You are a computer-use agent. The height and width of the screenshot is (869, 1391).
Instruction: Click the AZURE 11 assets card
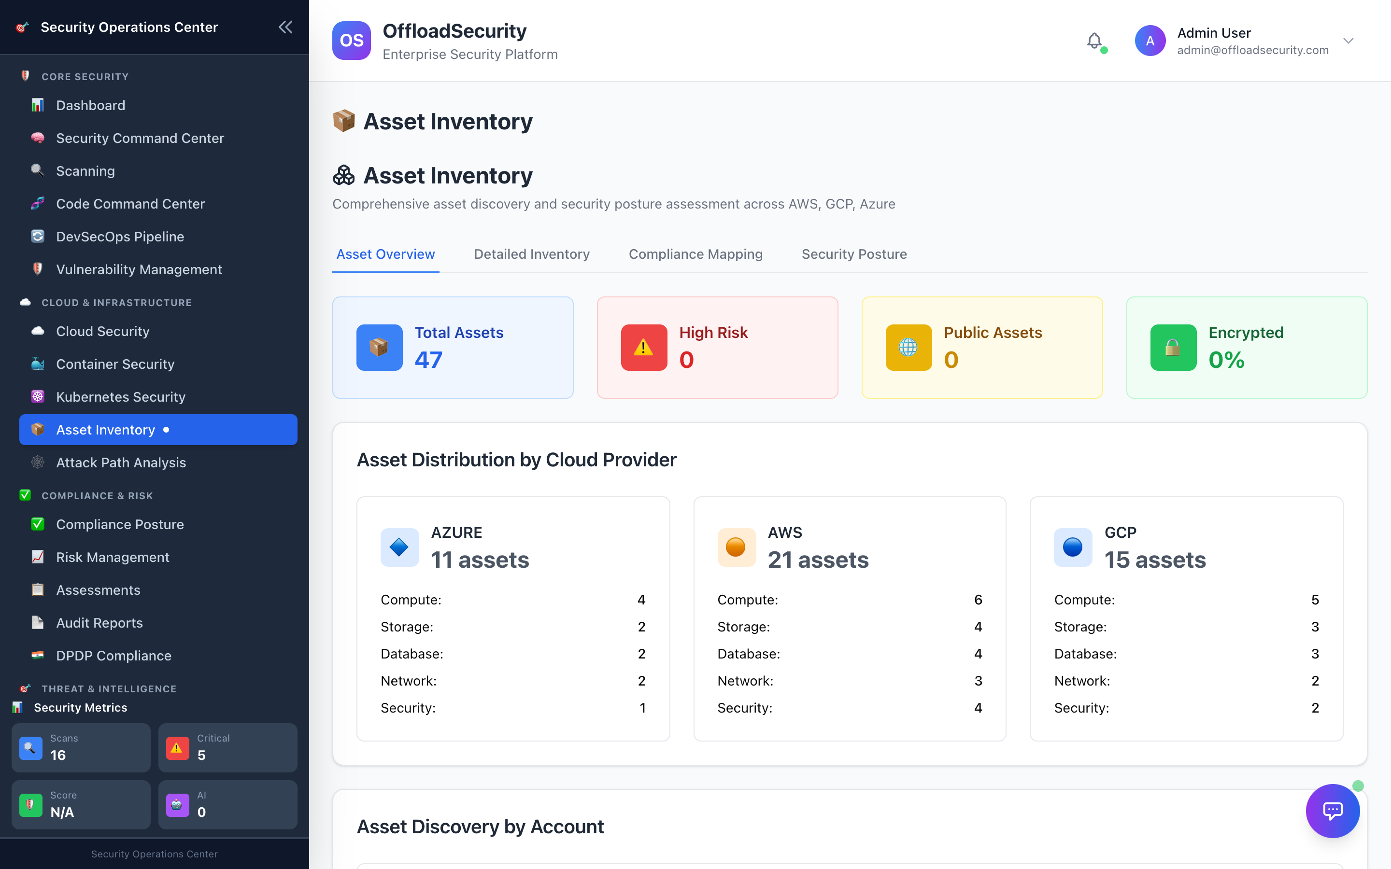point(513,618)
